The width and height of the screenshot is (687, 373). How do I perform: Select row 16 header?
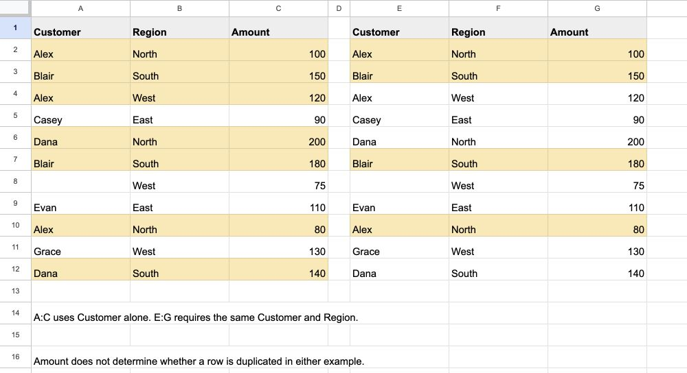coord(15,357)
